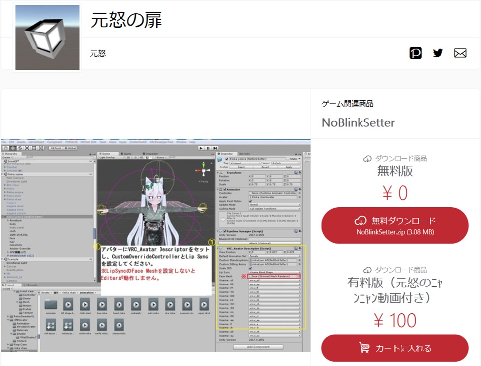
Task: Open the 'animator' folder icon in Assets
Action: [x=51, y=305]
